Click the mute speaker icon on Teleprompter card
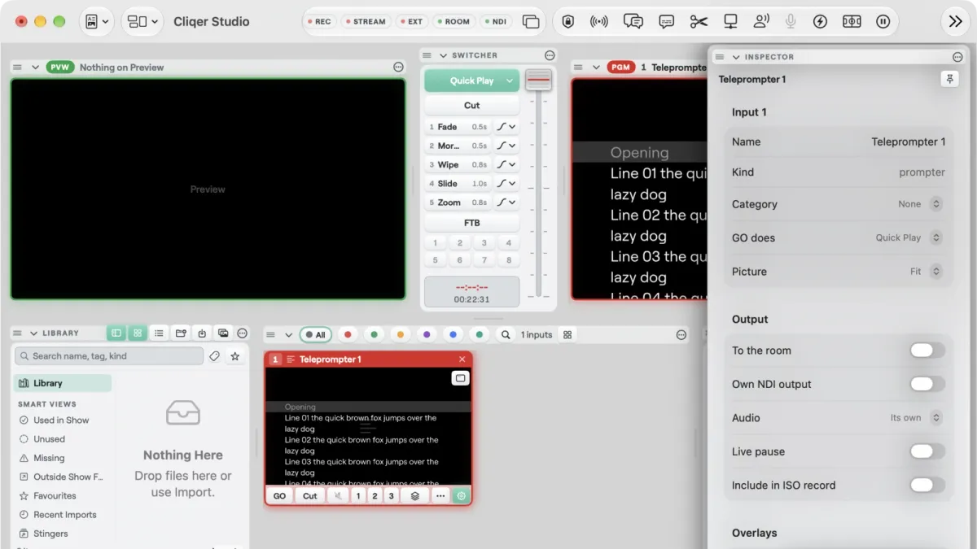The height and width of the screenshot is (549, 977). point(337,495)
